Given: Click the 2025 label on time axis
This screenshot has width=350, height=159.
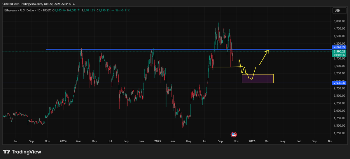Looking at the screenshot, I should coord(157,141).
